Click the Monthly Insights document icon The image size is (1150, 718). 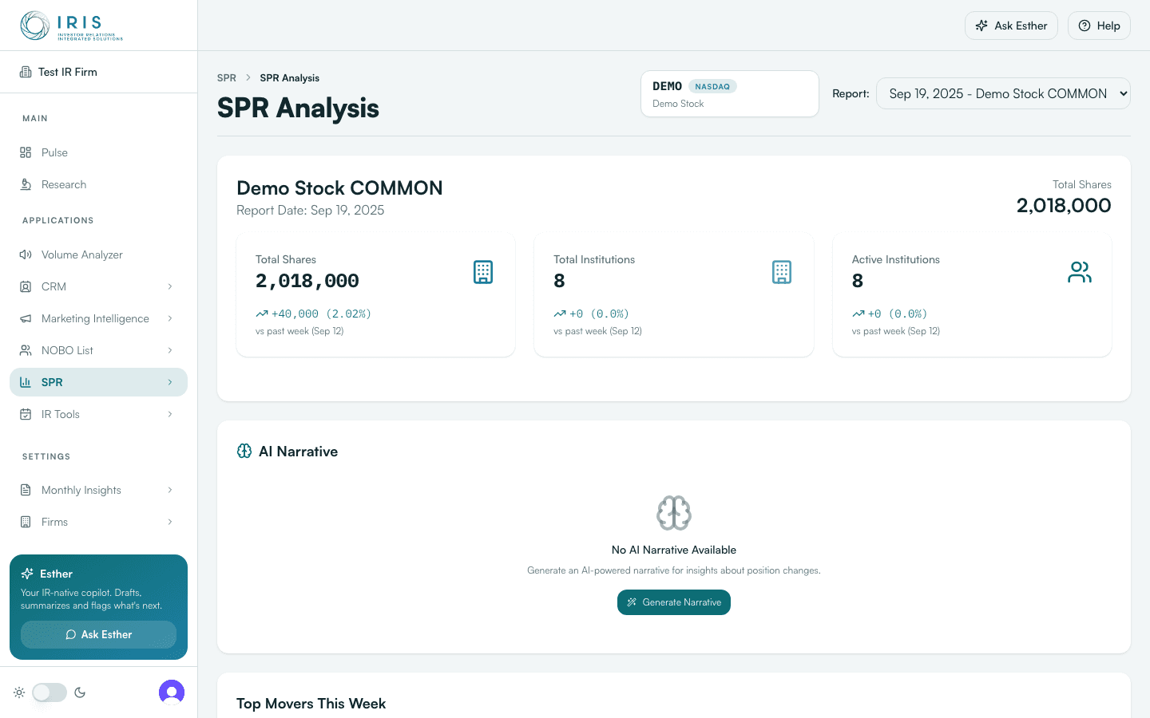tap(26, 490)
